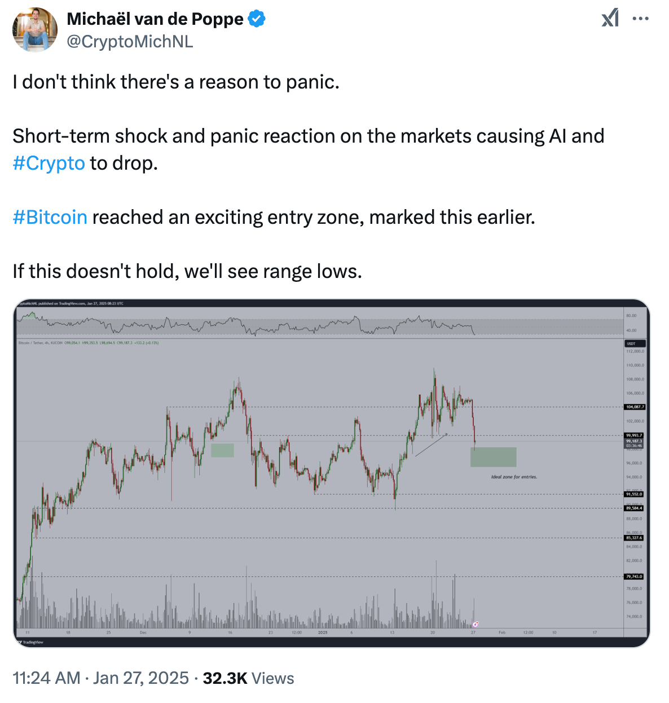Click the small pink marker on date axis
The height and width of the screenshot is (703, 669).
476,625
